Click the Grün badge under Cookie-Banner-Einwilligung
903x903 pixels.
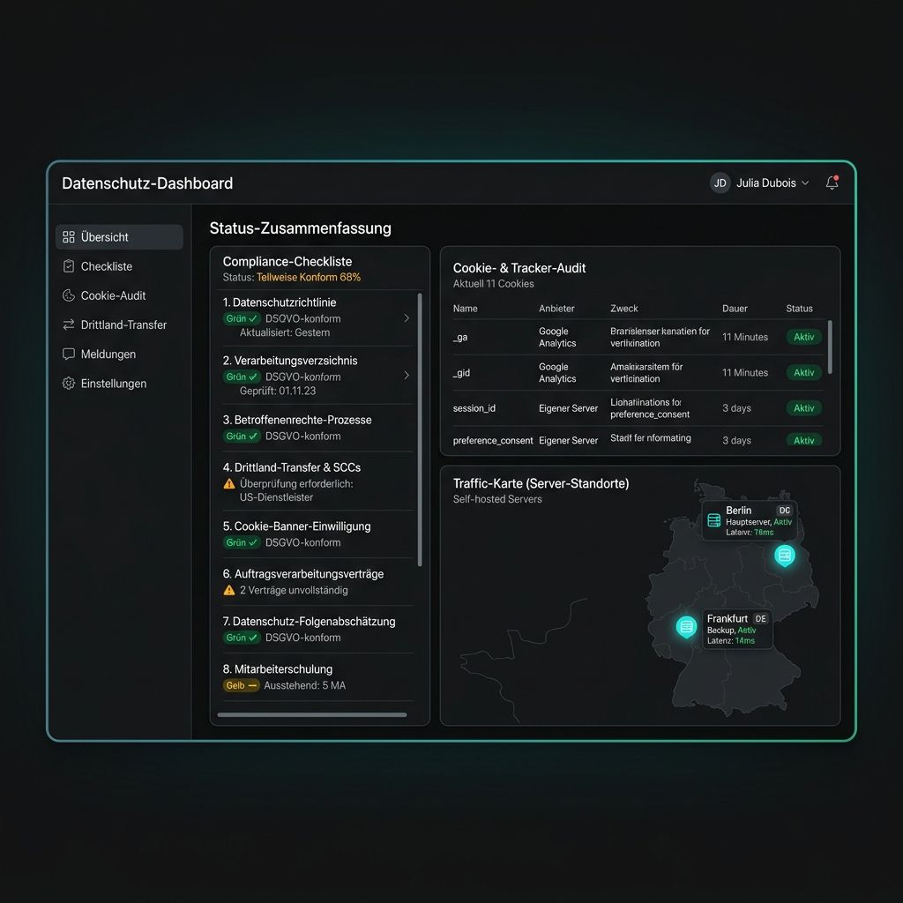(242, 542)
